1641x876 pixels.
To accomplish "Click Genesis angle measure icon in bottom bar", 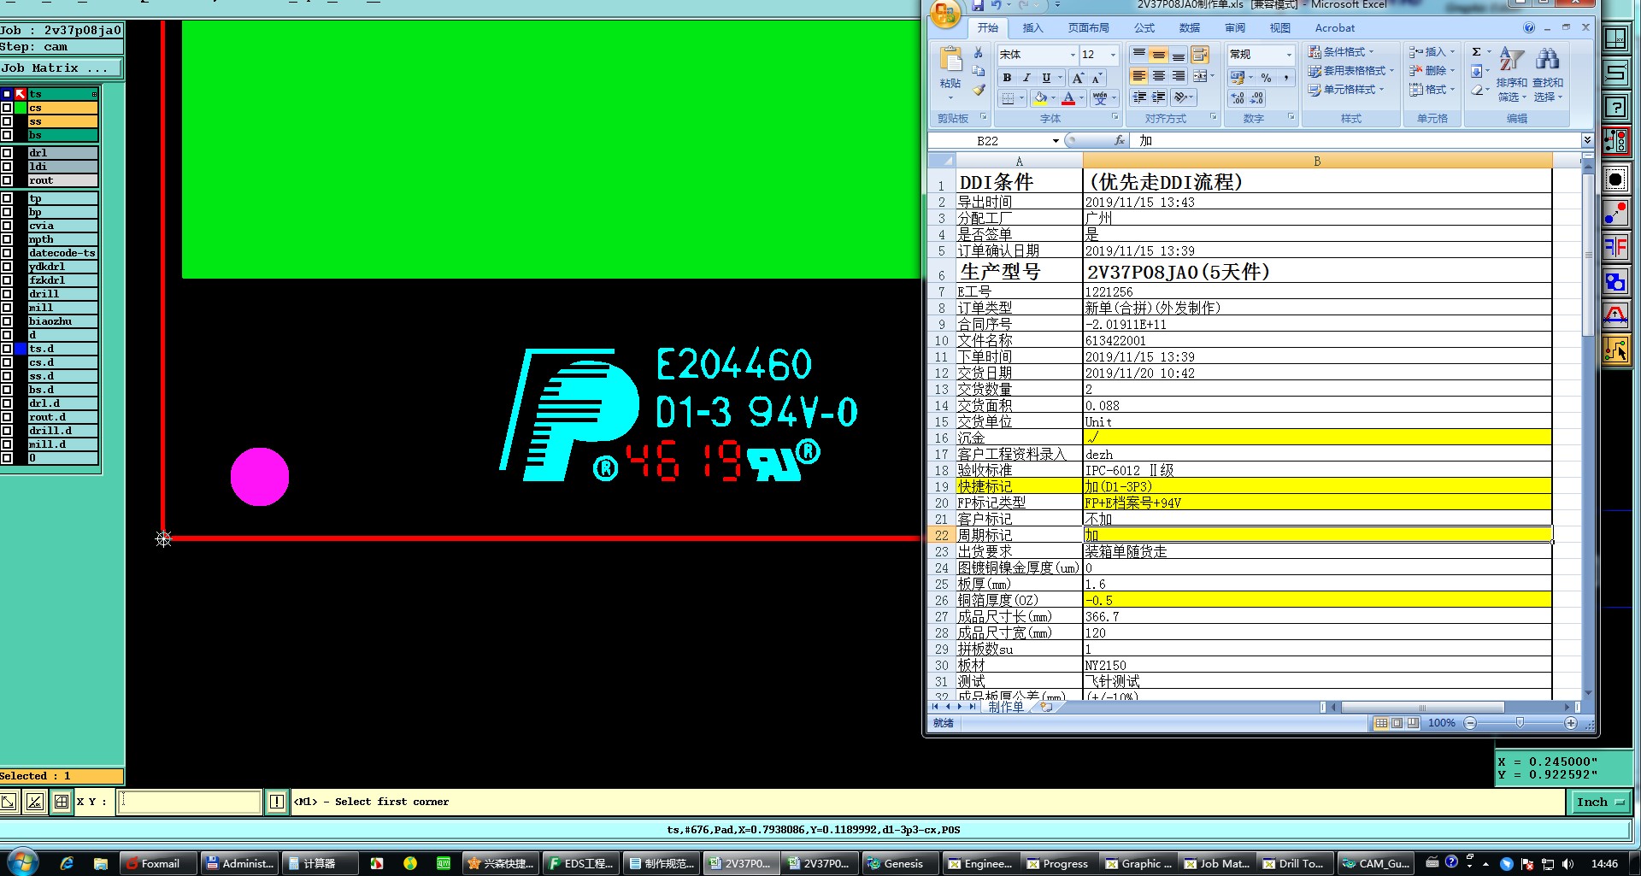I will [x=35, y=802].
